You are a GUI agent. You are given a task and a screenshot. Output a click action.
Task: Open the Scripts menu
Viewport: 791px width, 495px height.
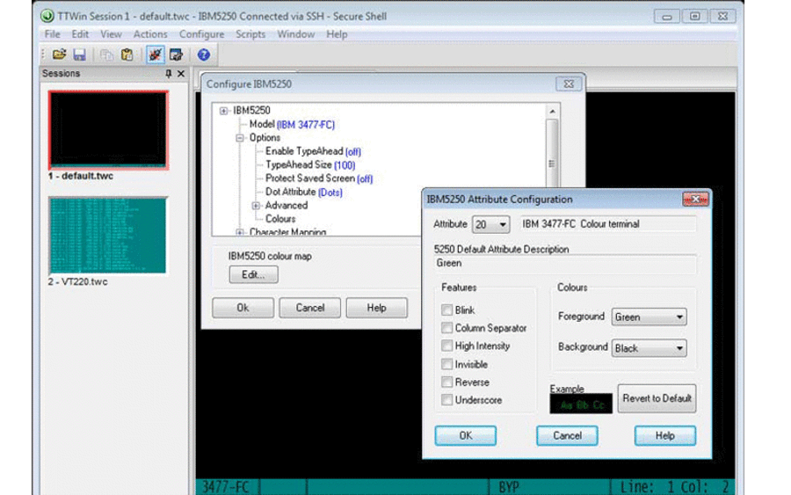click(250, 34)
